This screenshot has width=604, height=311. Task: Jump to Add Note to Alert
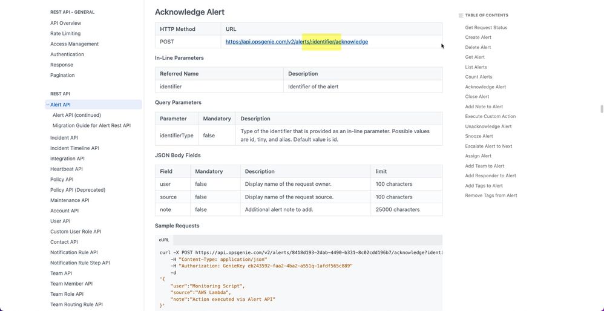pyautogui.click(x=484, y=106)
